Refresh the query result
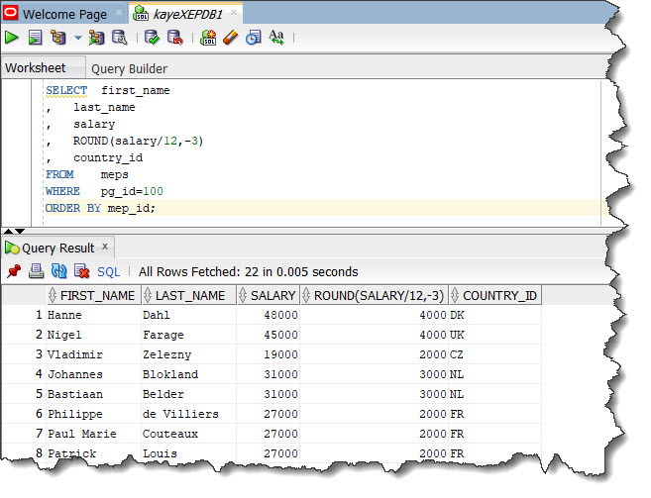 [58, 271]
